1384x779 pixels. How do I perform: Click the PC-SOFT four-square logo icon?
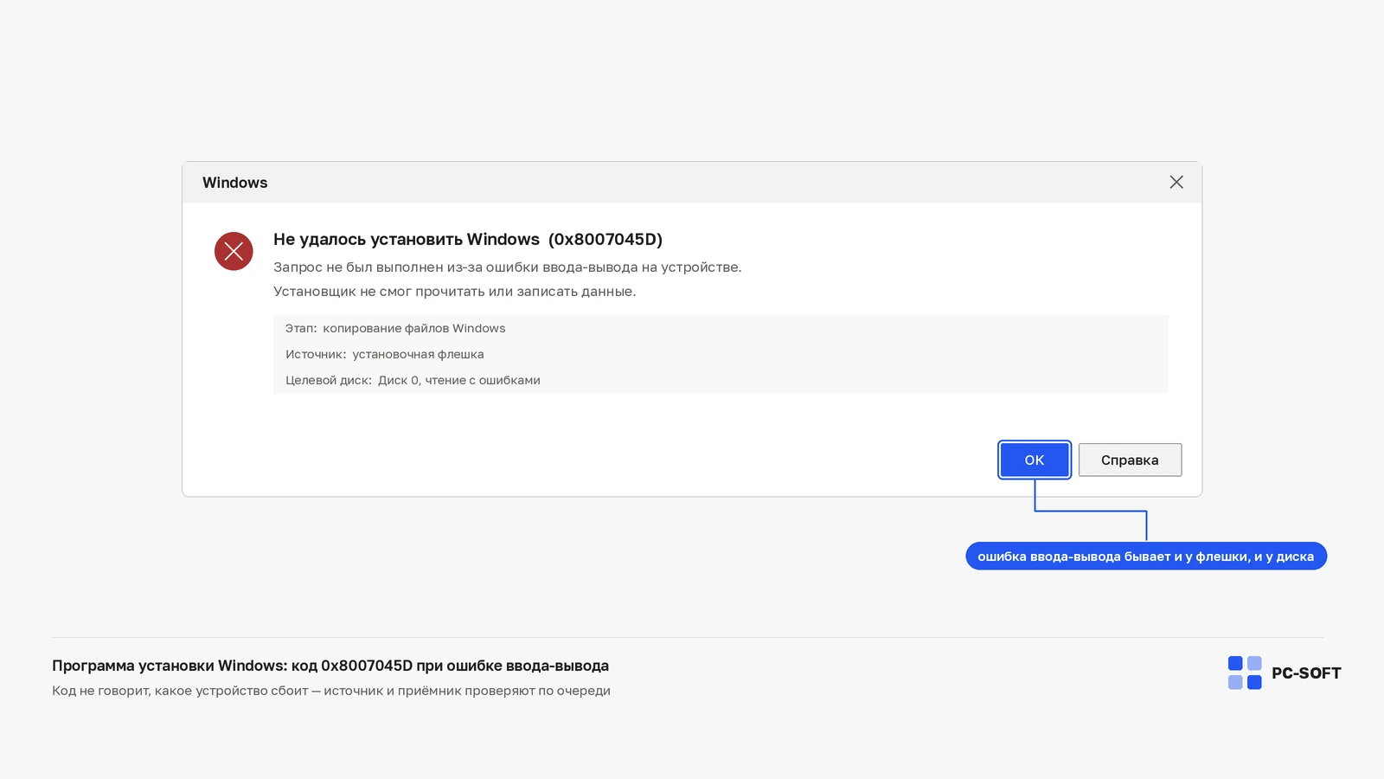[1245, 673]
